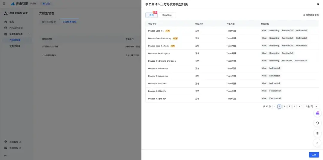Click the FunctionCall tag on Doubao-1.5-pro-32k row
This screenshot has width=323, height=160.
(x=275, y=98)
